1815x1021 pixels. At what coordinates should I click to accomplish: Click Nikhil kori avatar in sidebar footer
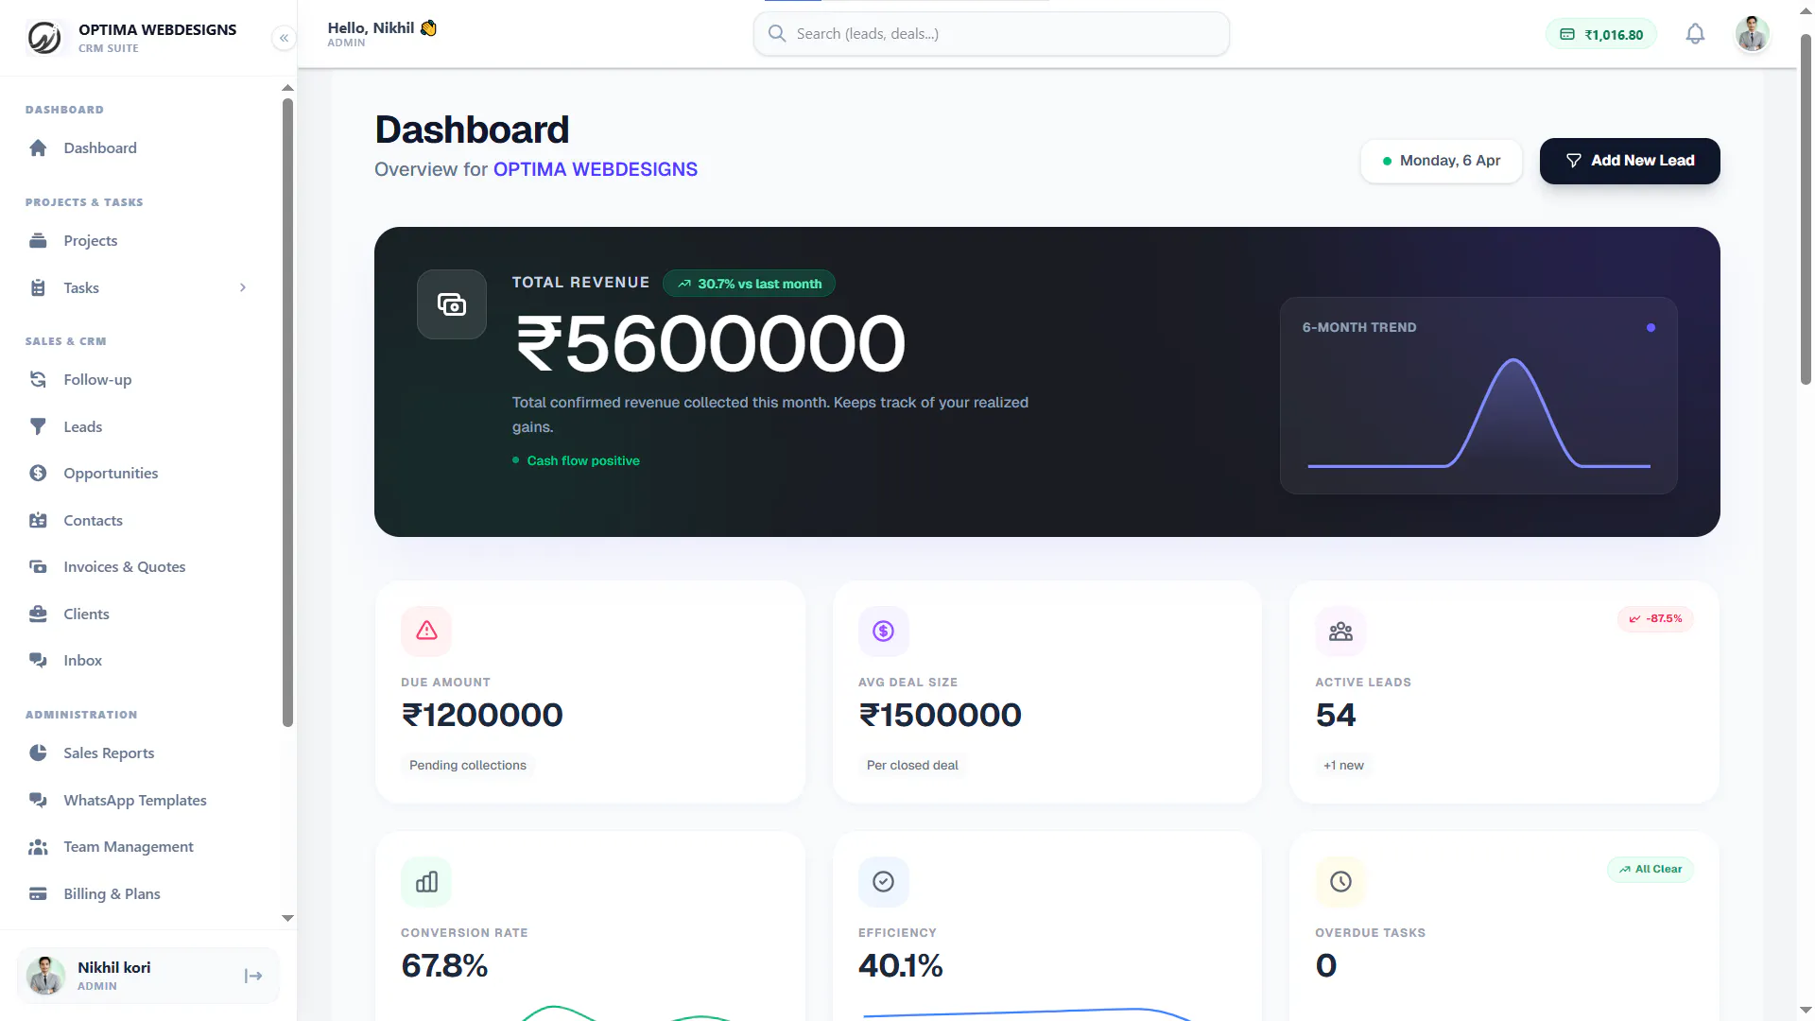click(45, 976)
